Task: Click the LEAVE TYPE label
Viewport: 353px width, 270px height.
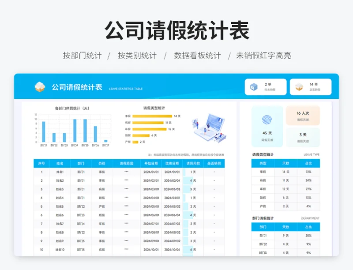Action: [x=312, y=154]
